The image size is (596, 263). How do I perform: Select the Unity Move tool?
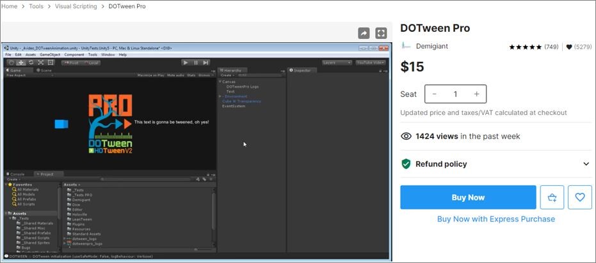click(x=21, y=63)
